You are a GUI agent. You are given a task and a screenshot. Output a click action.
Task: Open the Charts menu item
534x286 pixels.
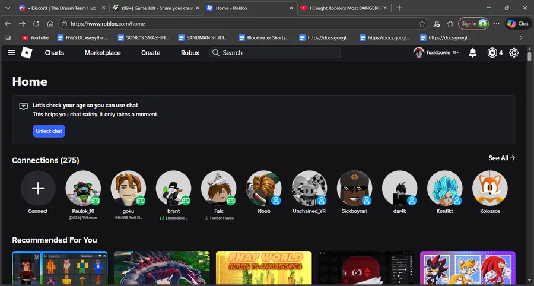[55, 53]
